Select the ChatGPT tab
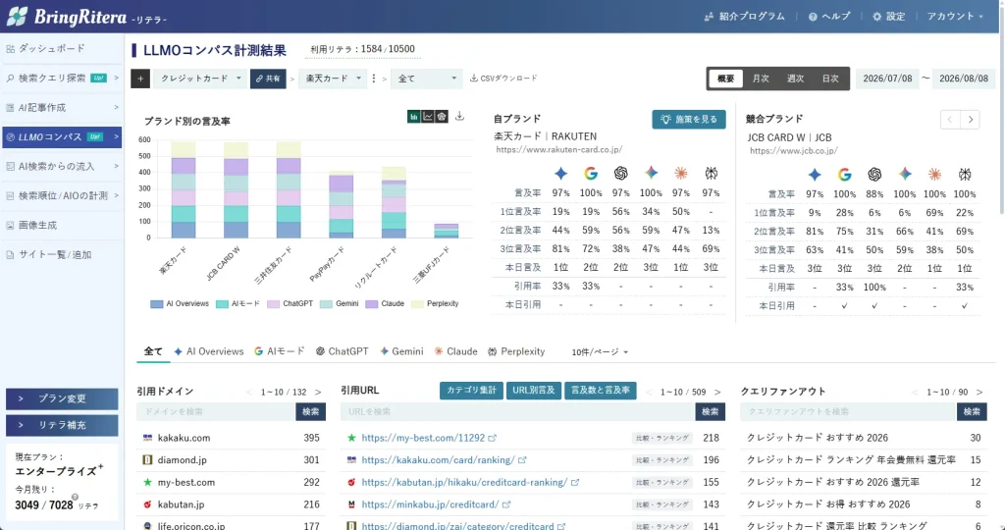 [343, 351]
